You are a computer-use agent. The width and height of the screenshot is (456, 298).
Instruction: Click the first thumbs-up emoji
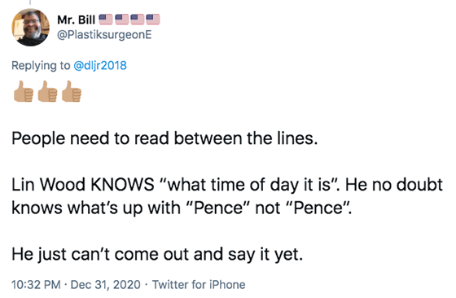(x=24, y=91)
